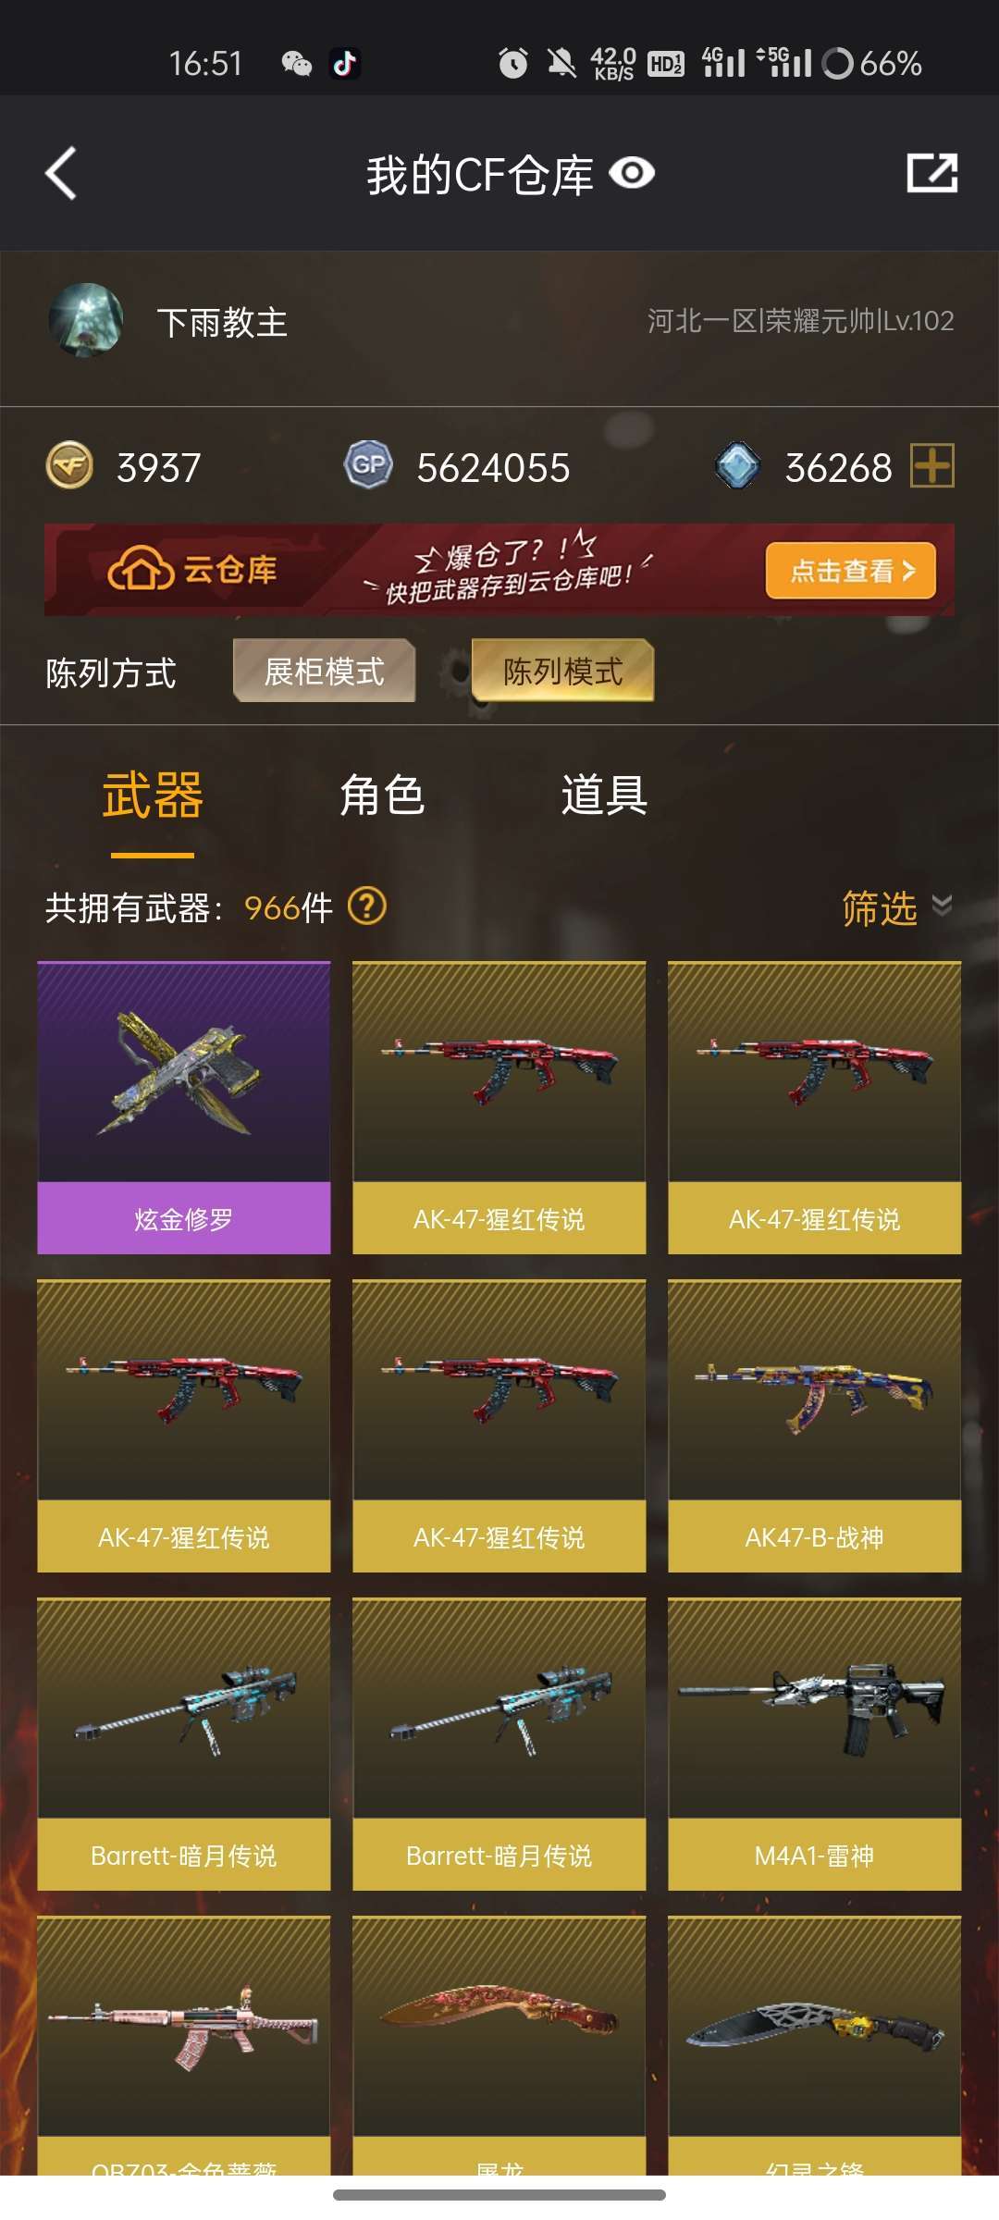Tap the share icon in header
Image resolution: width=999 pixels, height=2220 pixels.
tap(931, 173)
